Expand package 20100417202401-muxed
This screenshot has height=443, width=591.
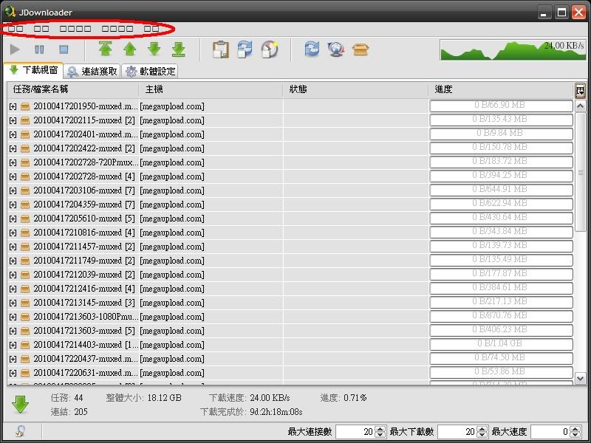13,134
